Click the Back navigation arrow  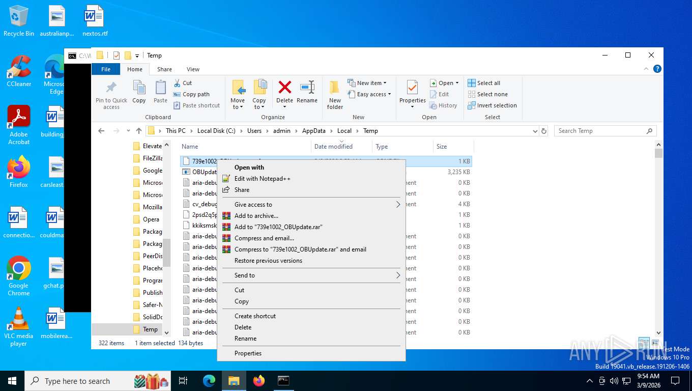point(101,131)
